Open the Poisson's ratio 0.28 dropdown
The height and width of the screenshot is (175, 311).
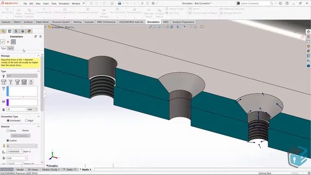(26, 158)
